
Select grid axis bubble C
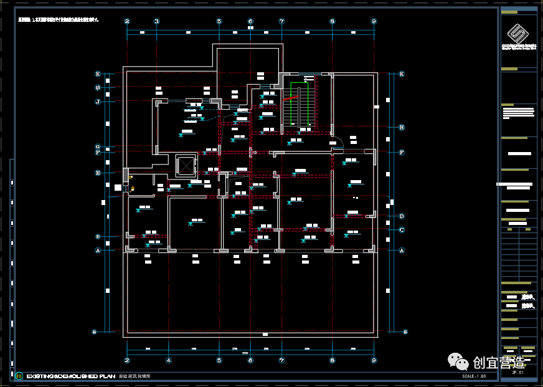(x=402, y=230)
